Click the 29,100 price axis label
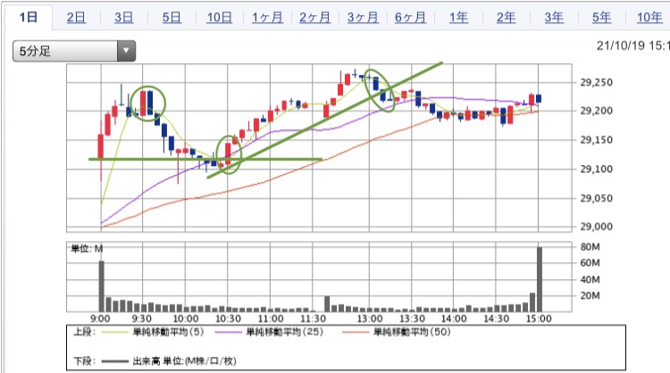Viewport: 670px width, 373px height. tap(596, 169)
